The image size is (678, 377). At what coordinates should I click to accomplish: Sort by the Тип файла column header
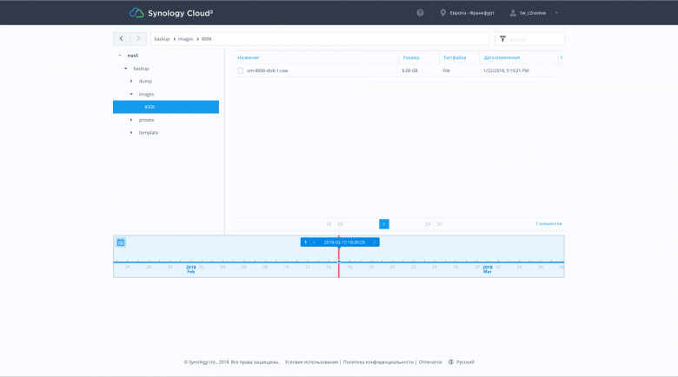[455, 57]
